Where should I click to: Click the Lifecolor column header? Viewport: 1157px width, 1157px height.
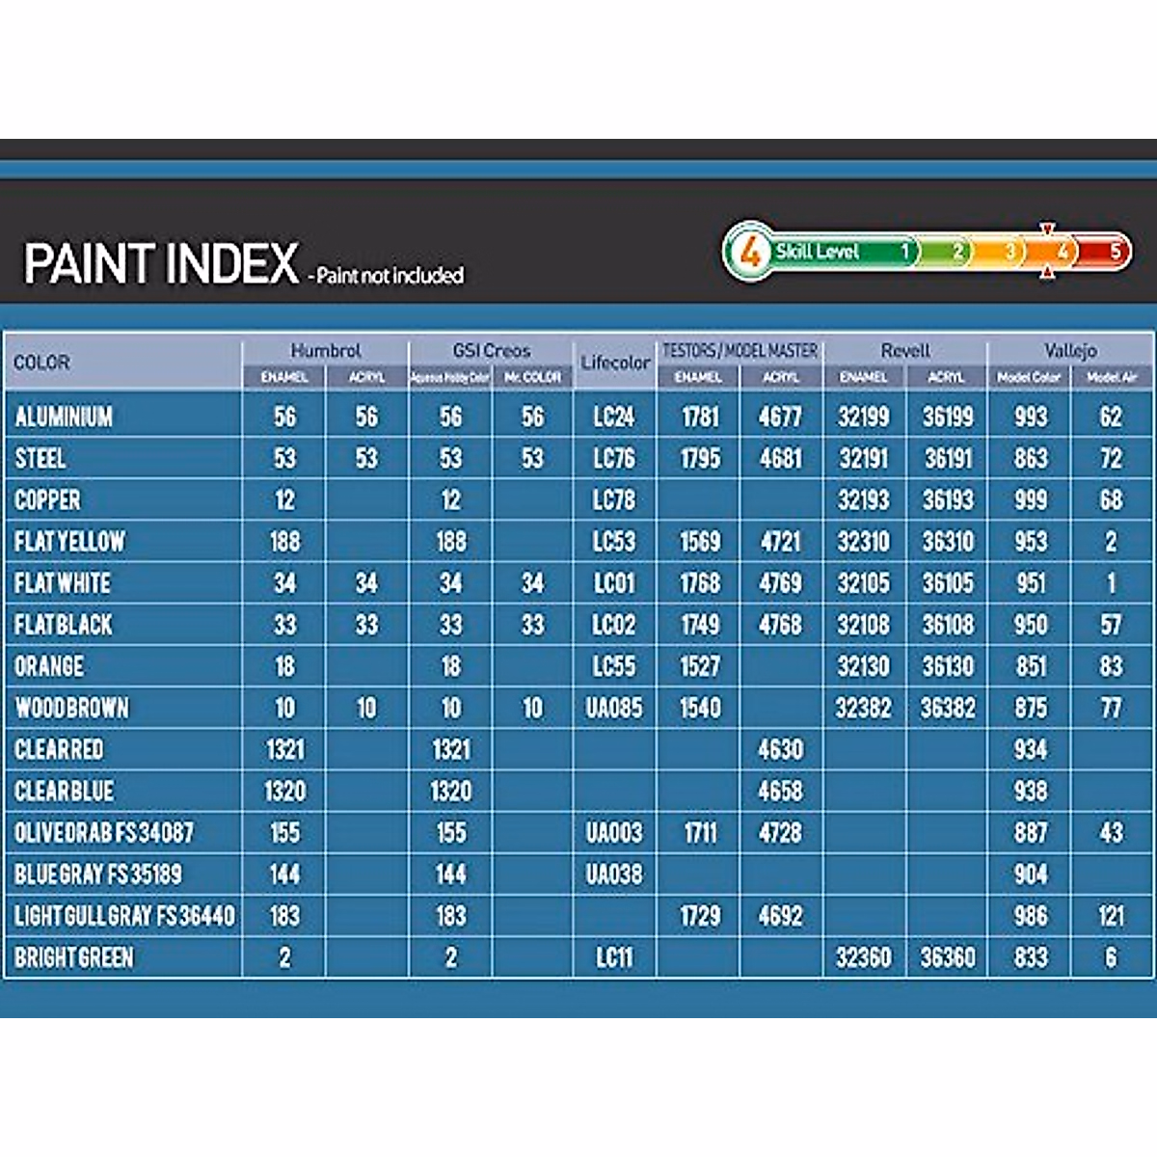[615, 363]
